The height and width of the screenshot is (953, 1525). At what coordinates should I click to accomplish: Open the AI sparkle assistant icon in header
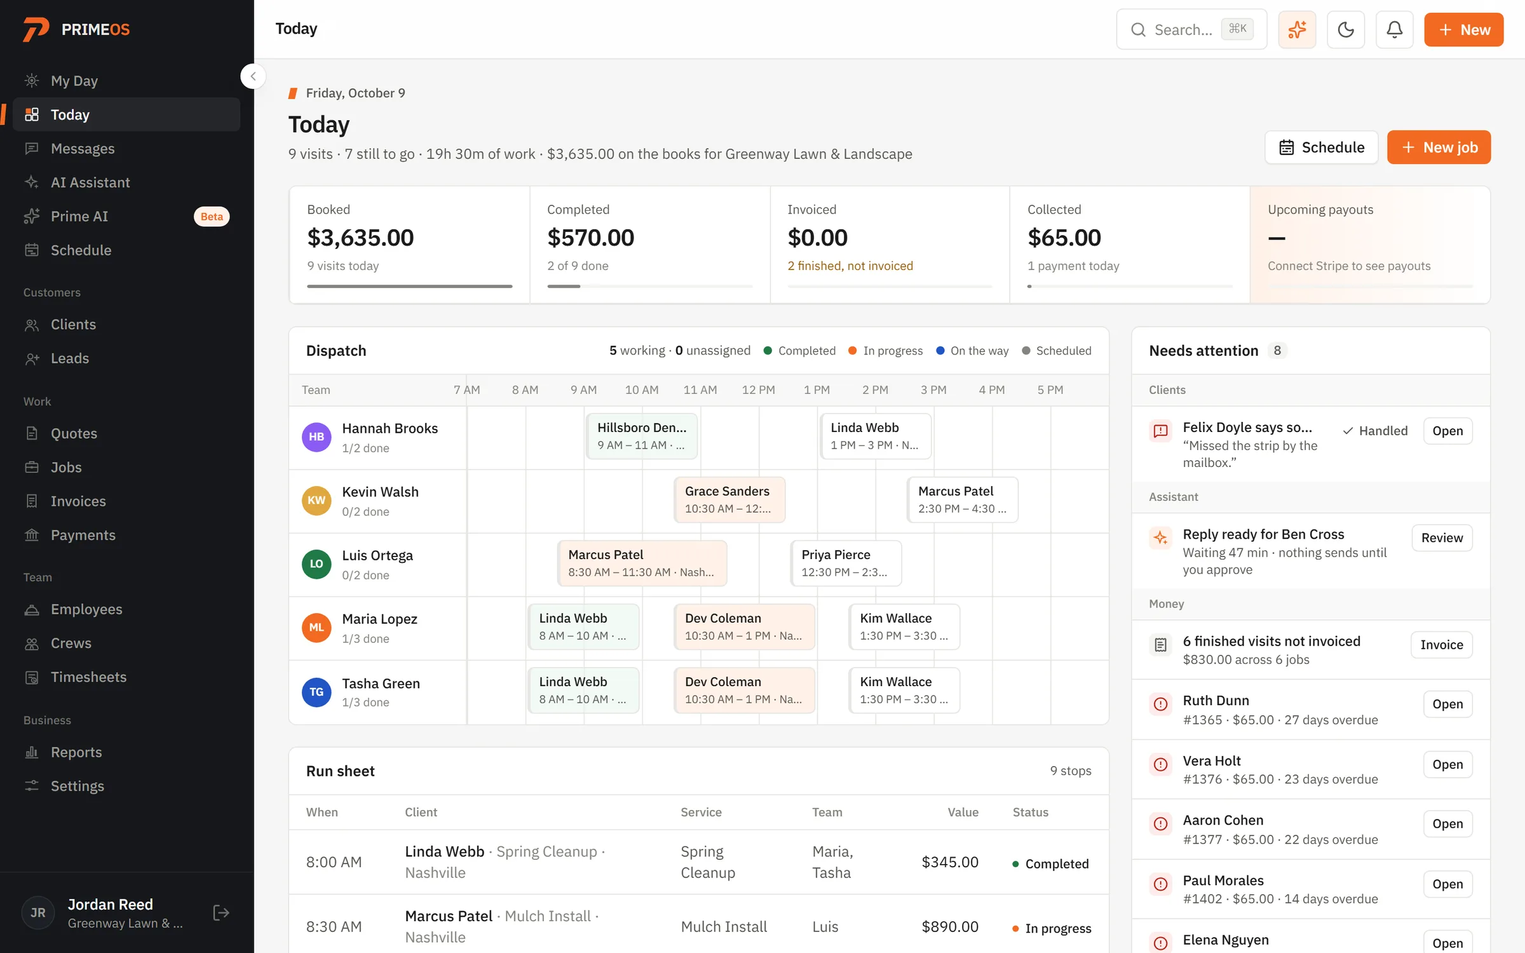pos(1297,29)
